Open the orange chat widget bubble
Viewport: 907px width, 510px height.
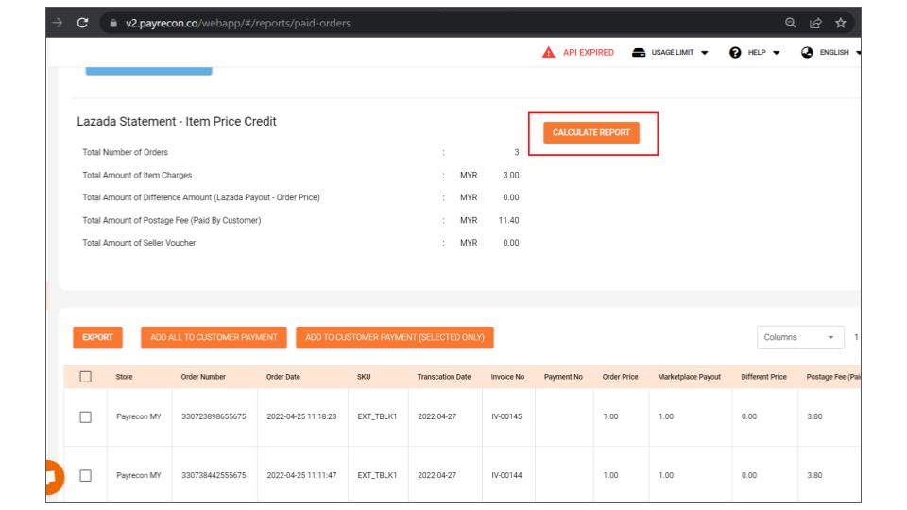pos(55,477)
